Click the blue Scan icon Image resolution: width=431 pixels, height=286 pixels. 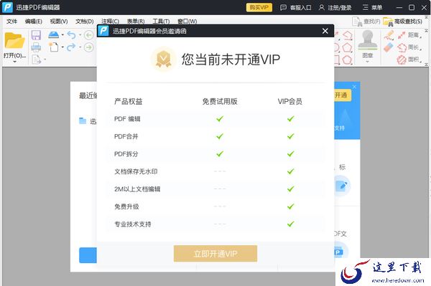coord(54,35)
